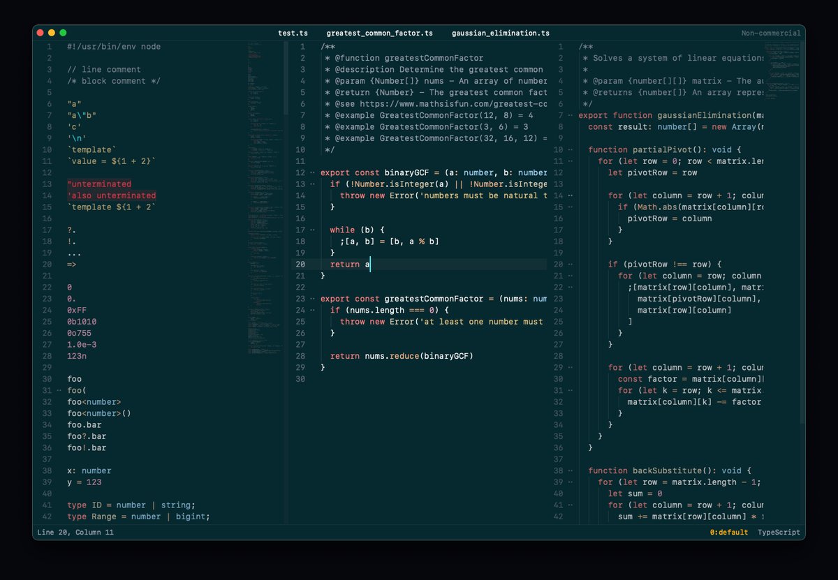The height and width of the screenshot is (580, 838).
Task: Click the "unterminated string on line 13
Action: [x=99, y=184]
